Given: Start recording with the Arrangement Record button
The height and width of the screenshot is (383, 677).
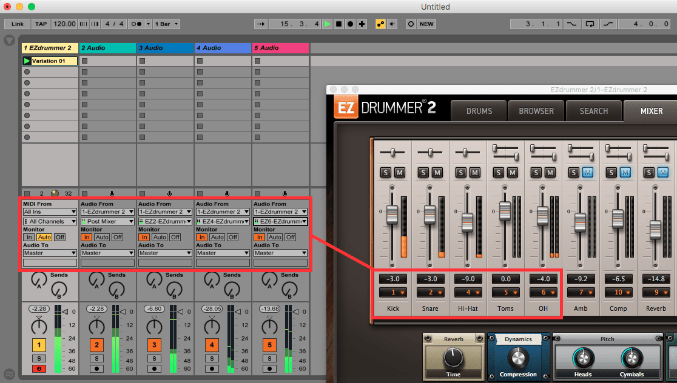Looking at the screenshot, I should click(351, 24).
